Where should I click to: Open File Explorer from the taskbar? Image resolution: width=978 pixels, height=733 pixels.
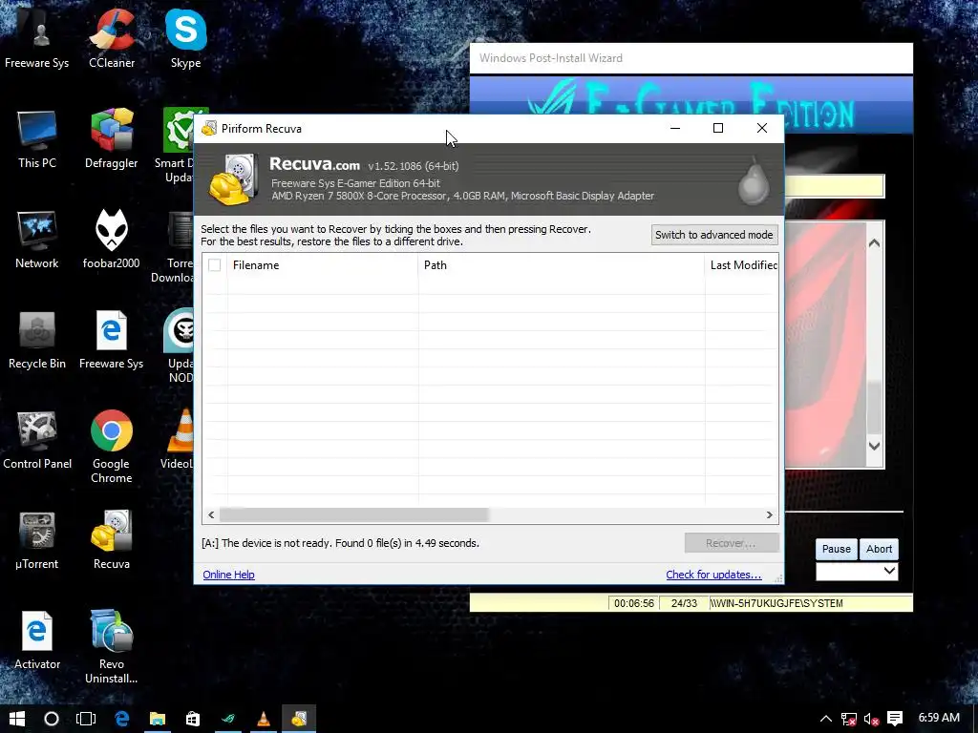(x=158, y=719)
